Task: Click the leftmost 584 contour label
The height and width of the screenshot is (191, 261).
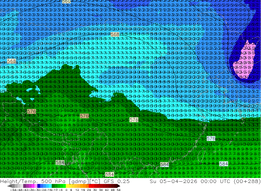Action: (x=60, y=162)
